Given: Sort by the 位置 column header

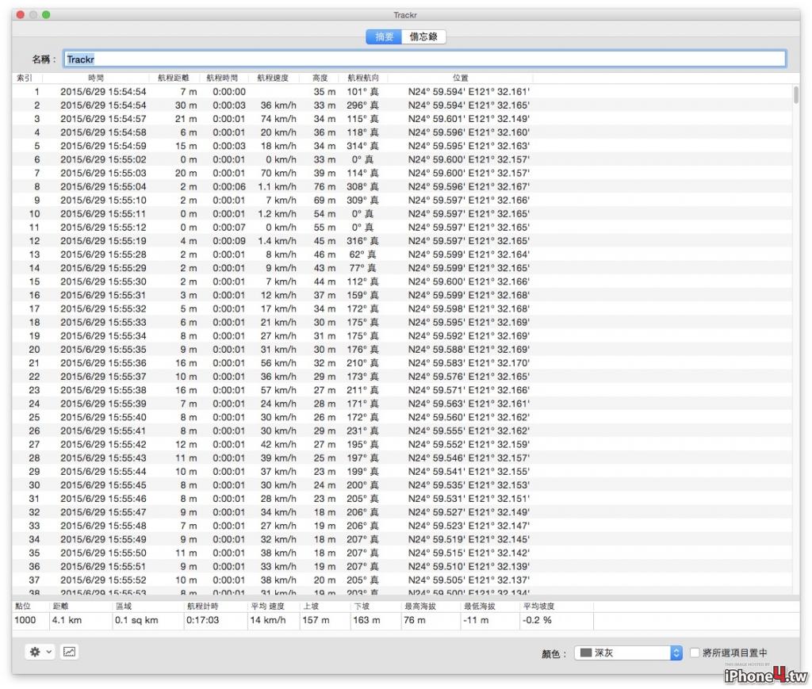Looking at the screenshot, I should click(460, 78).
